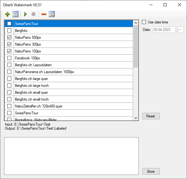187x179 pixels.
Task: Click inside the empty log text box
Action: pyautogui.click(x=71, y=156)
